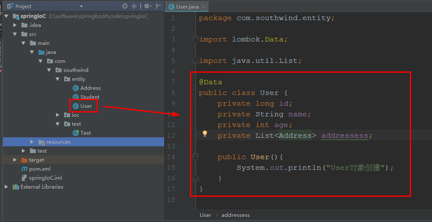This screenshot has height=222, width=432.
Task: Click the println call on line 15
Action: [x=305, y=168]
